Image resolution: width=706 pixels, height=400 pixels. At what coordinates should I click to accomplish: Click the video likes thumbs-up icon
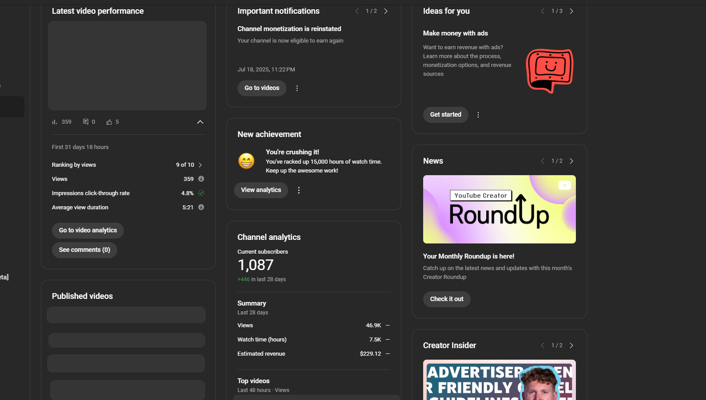(x=109, y=122)
